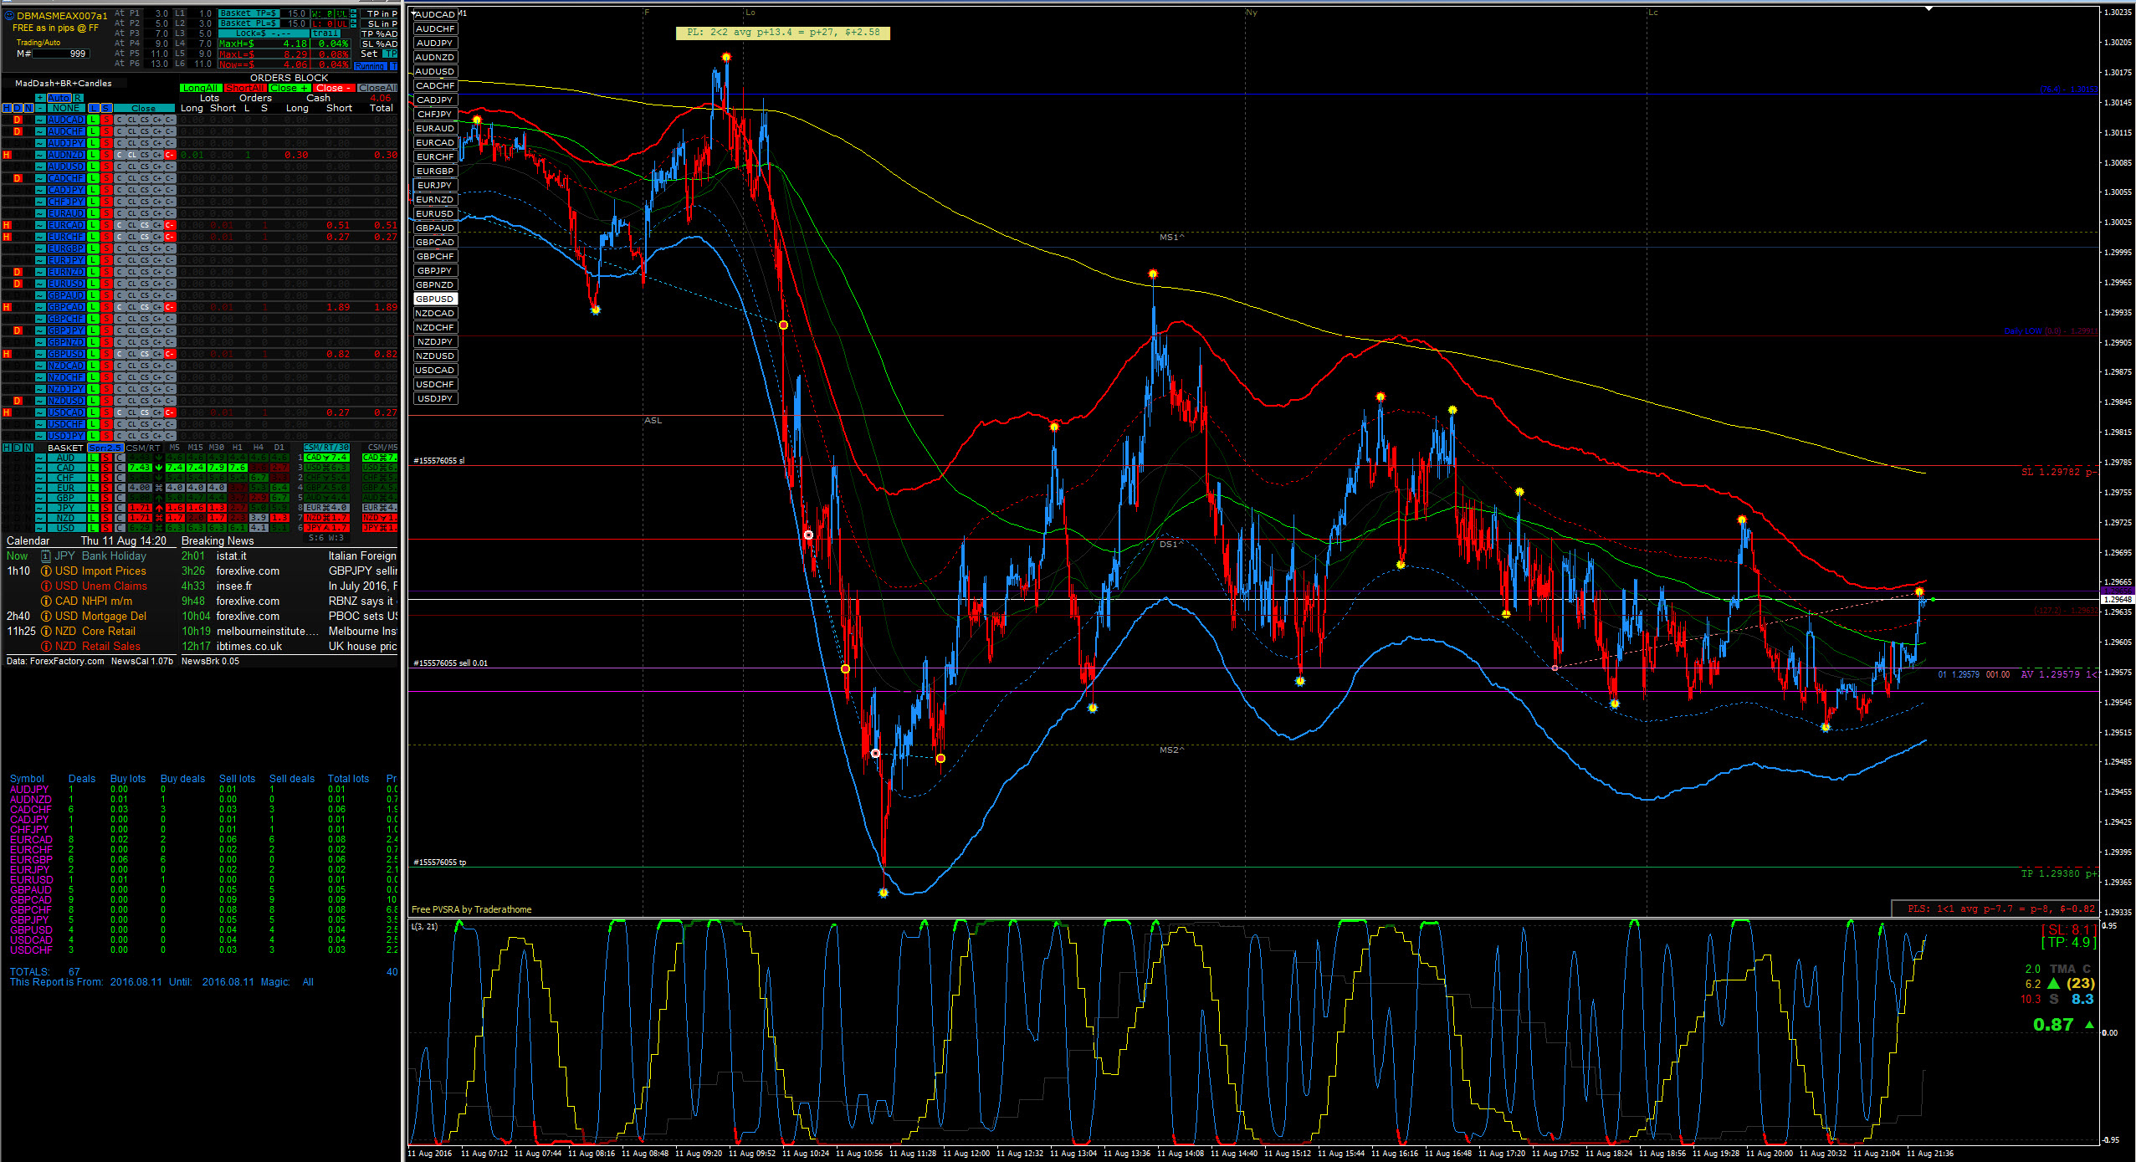Toggle the D indicator on AUDCAD row
2136x1162 pixels.
click(x=17, y=120)
